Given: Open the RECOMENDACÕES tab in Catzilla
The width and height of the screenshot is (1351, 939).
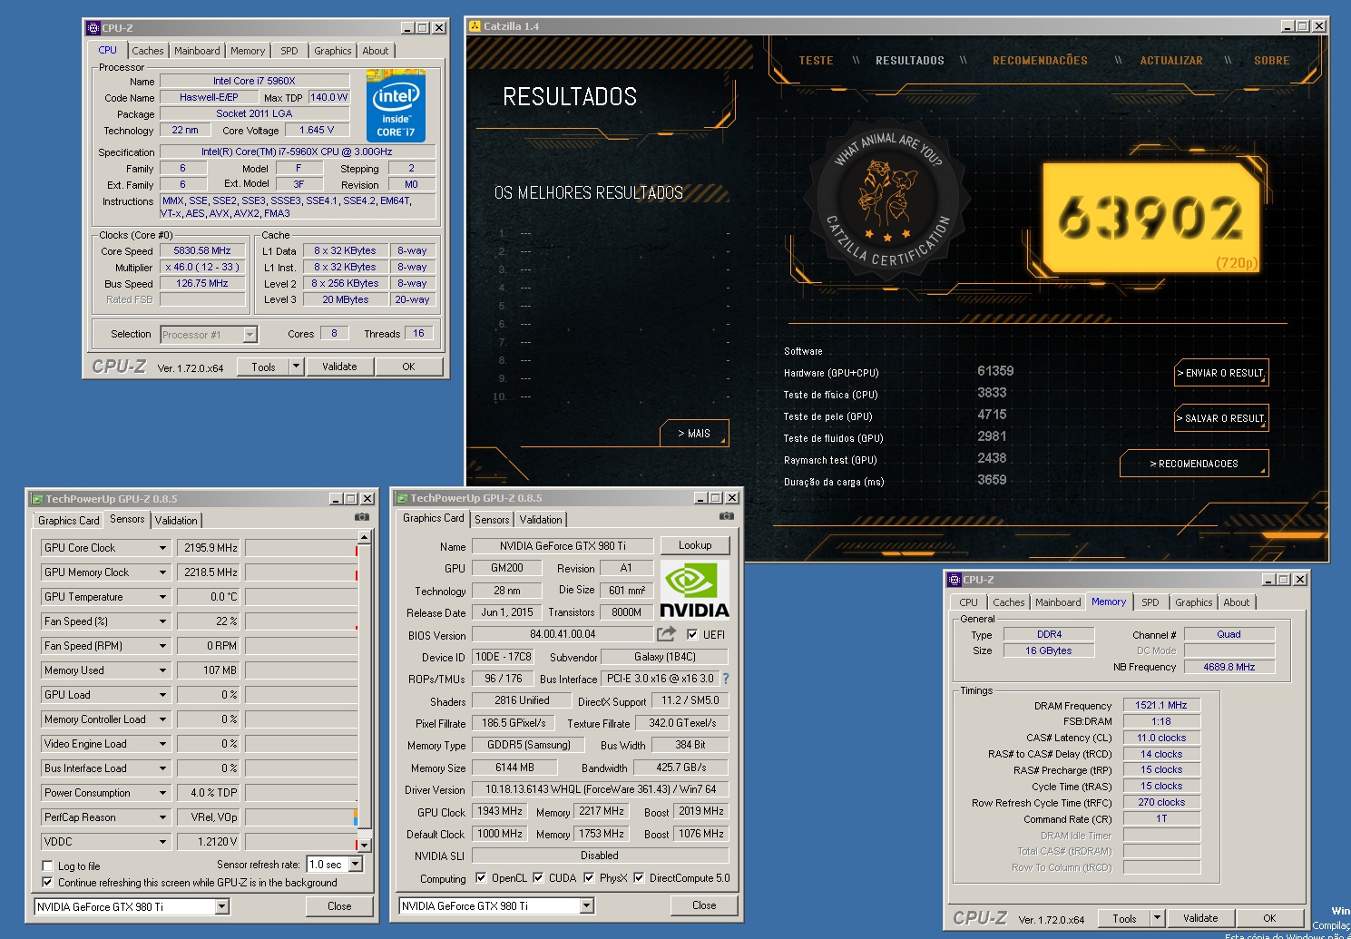Looking at the screenshot, I should click(x=1040, y=61).
